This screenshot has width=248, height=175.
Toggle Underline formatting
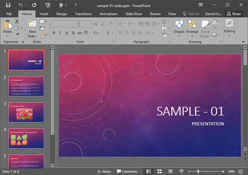[x=67, y=33]
